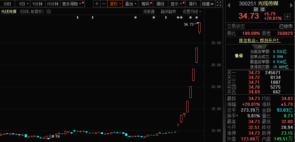Click the 港 badge under stock name

pyautogui.click(x=262, y=9)
